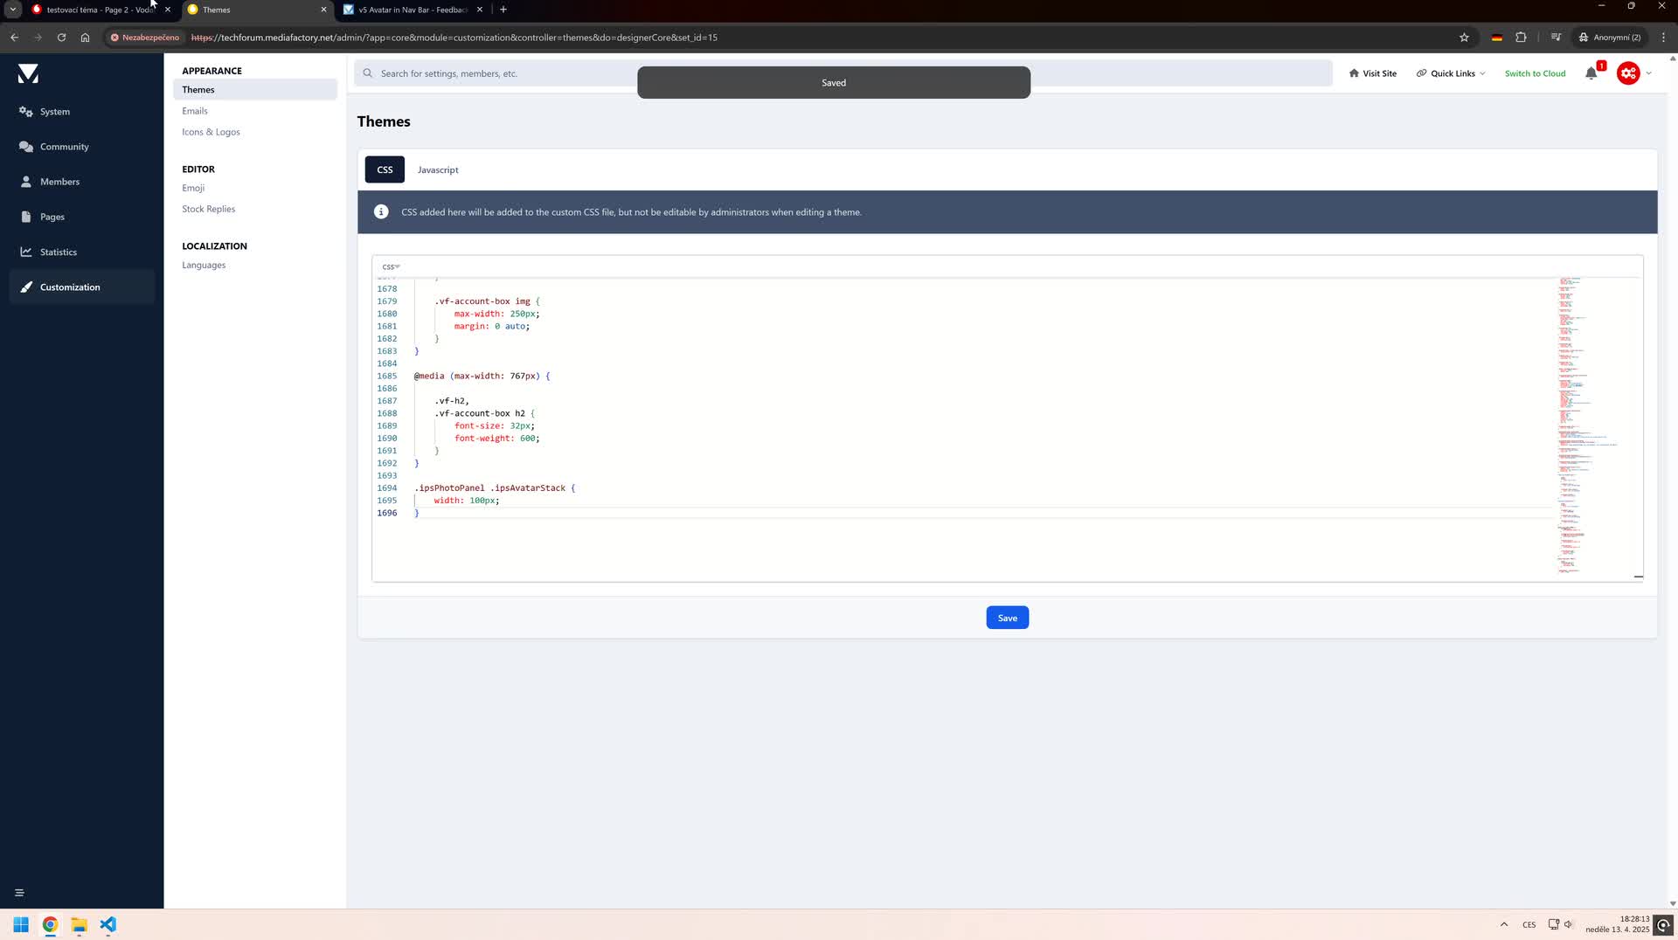Open the Community section icon
The image size is (1678, 940).
pos(26,147)
